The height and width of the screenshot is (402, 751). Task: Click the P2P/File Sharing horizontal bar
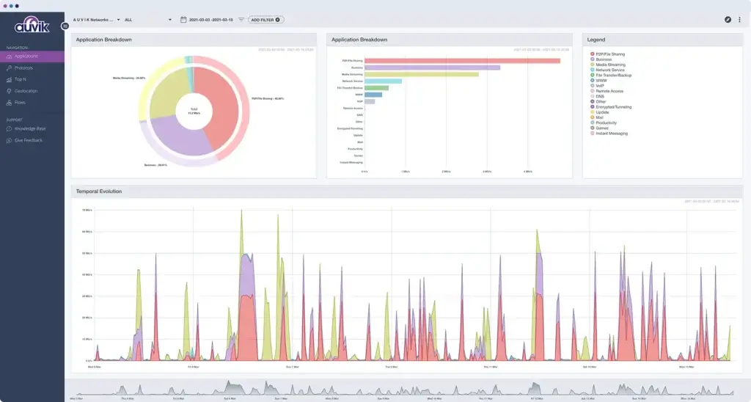click(x=462, y=61)
